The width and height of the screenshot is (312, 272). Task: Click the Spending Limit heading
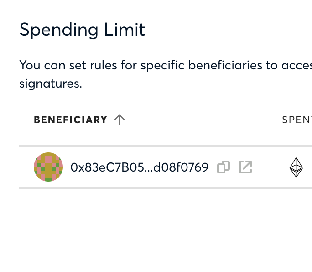82,30
